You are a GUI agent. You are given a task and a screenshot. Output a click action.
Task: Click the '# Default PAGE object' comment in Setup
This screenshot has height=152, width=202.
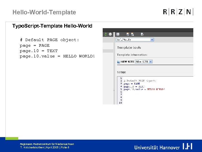point(140,81)
